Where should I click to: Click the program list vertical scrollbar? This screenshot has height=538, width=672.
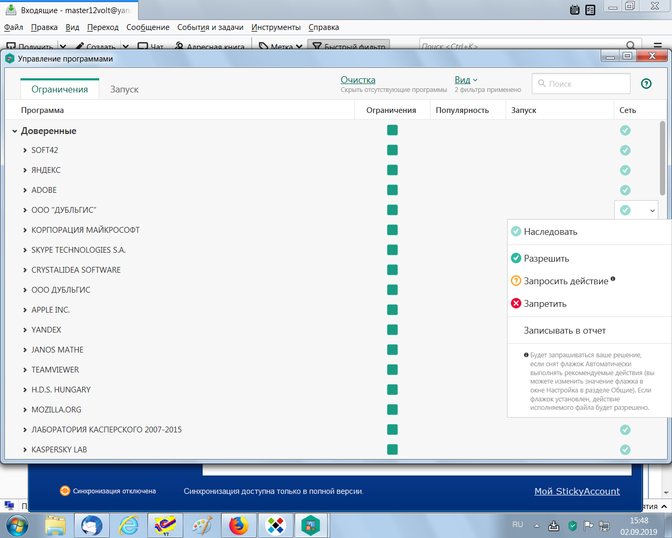tap(663, 158)
